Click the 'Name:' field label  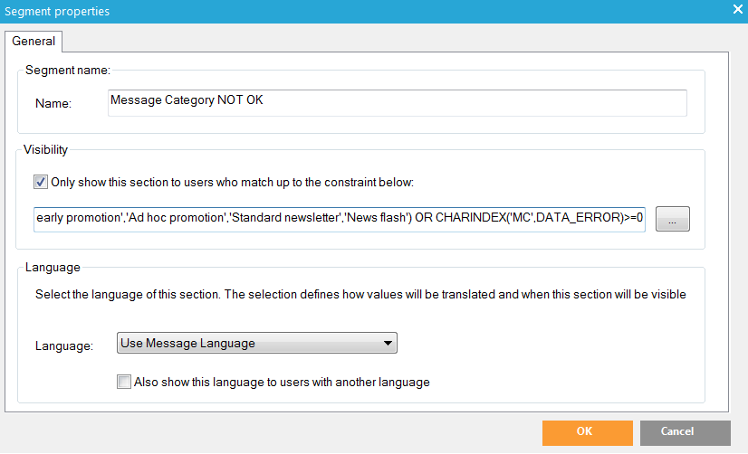click(x=53, y=103)
